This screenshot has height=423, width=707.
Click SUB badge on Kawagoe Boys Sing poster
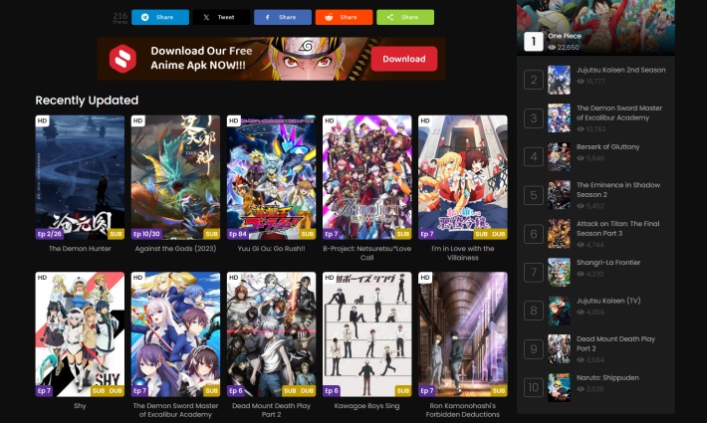tap(403, 391)
